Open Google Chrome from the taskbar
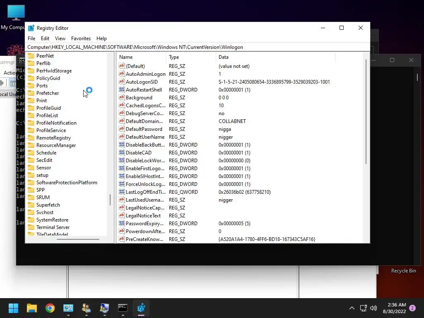424x318 pixels. tap(50, 308)
